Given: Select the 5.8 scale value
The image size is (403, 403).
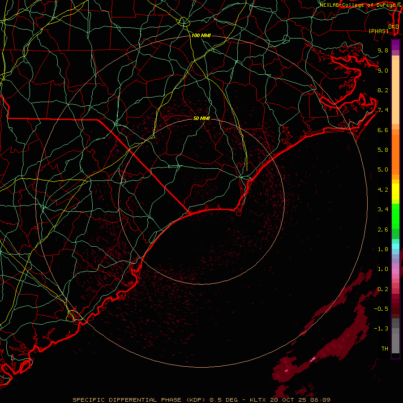Looking at the screenshot, I should 383,150.
